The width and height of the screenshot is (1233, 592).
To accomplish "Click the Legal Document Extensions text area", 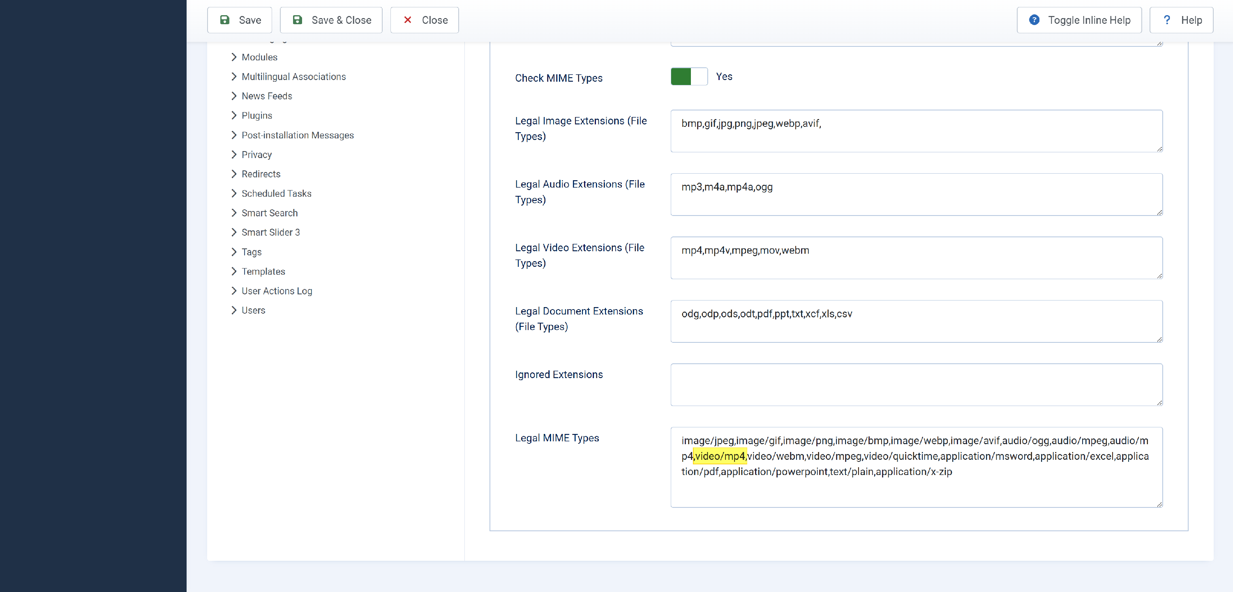I will 916,321.
